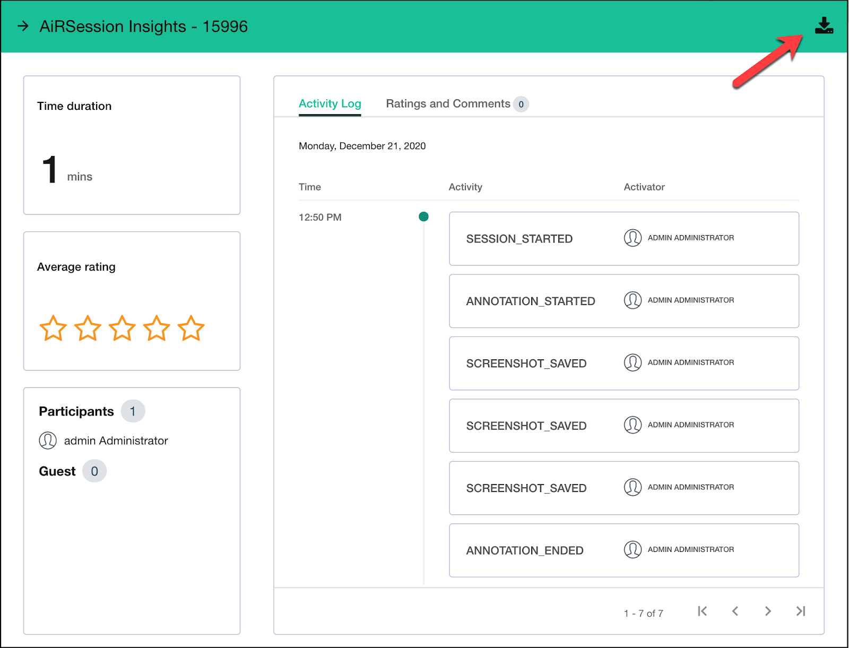Click the second rating star
Viewport: 849px width, 648px height.
pyautogui.click(x=88, y=328)
